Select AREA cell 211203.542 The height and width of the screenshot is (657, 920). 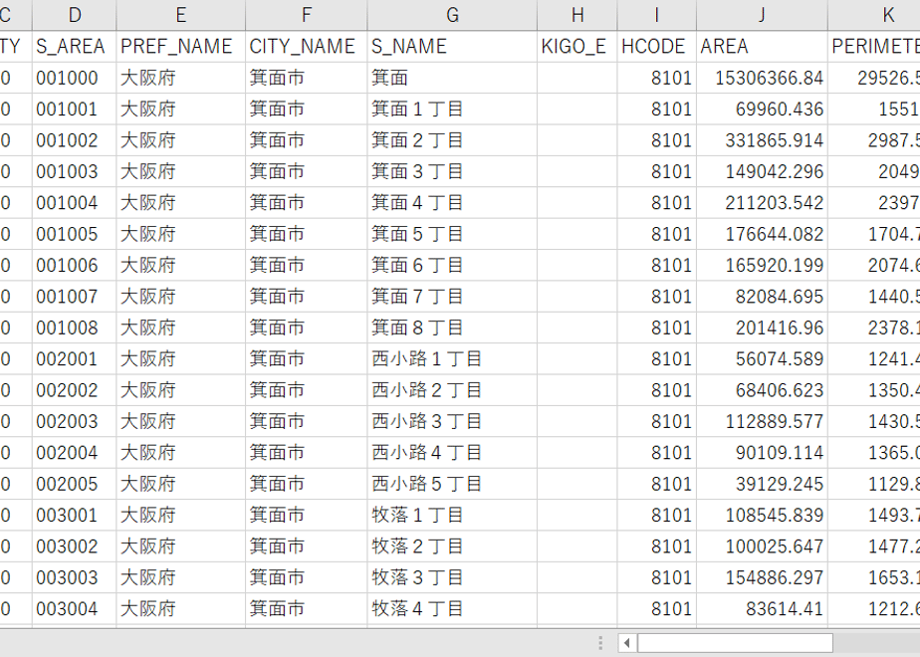pyautogui.click(x=762, y=203)
